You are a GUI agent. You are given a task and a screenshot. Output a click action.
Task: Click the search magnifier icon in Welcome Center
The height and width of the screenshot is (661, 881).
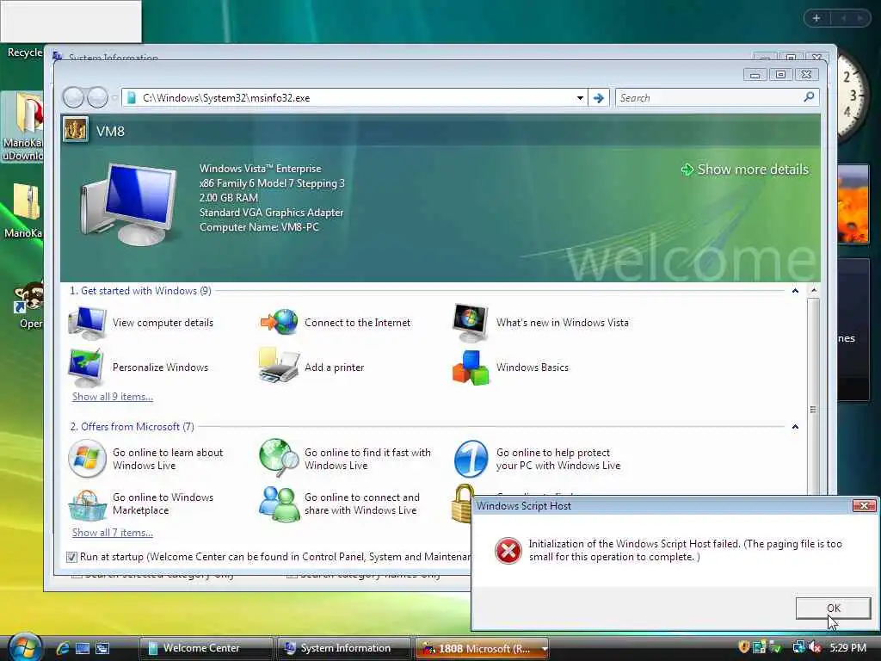[809, 97]
